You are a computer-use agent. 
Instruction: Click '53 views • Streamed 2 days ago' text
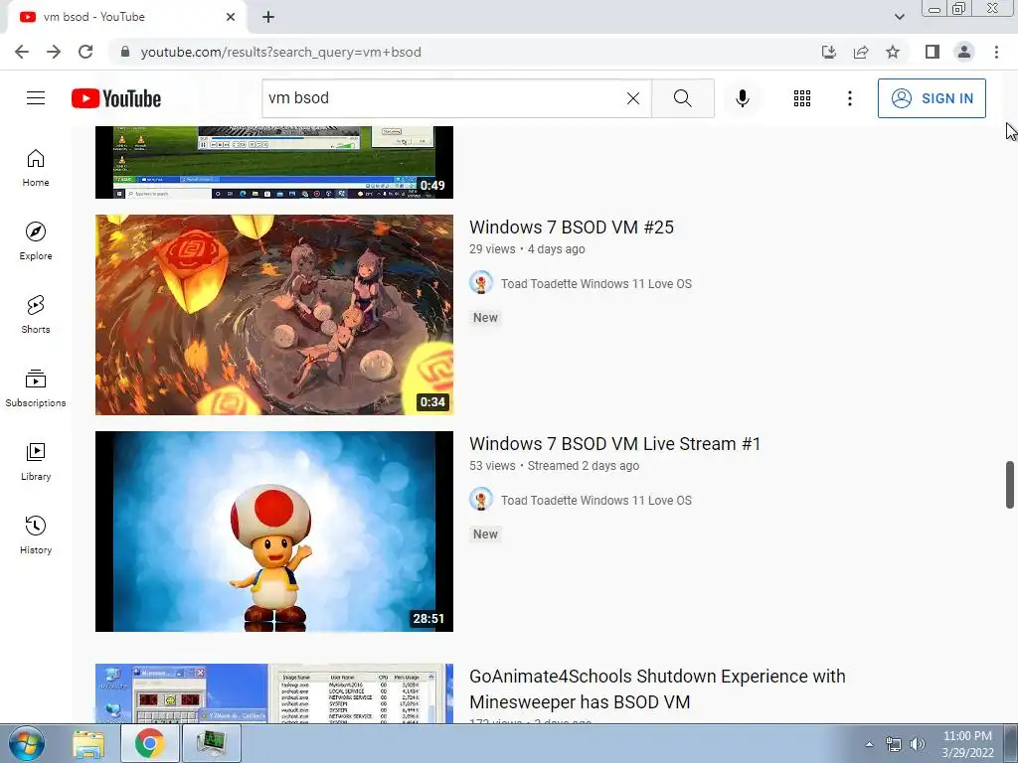coord(555,466)
